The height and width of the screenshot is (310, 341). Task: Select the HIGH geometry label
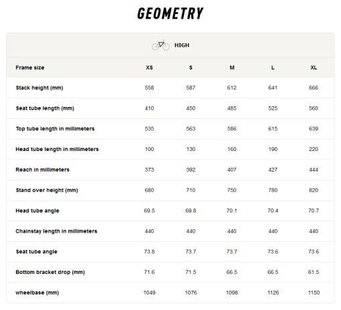(182, 45)
